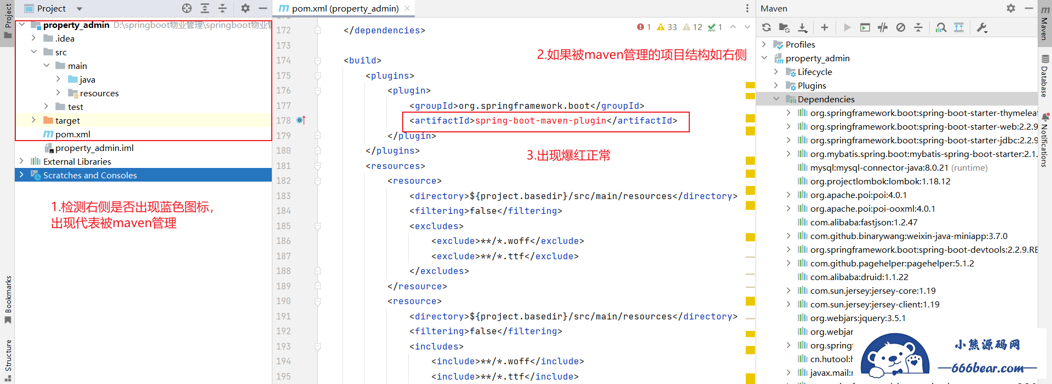Open the Notifications right side tab
1052x384 pixels.
pyautogui.click(x=1045, y=140)
